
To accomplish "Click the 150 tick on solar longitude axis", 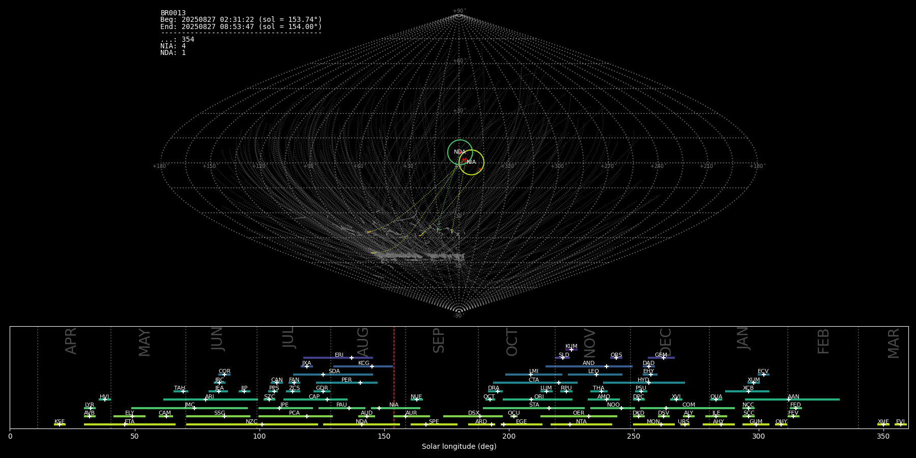I will click(384, 436).
